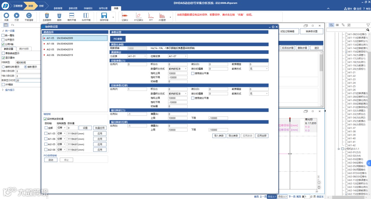Tile windows horizontally with 横向平铺
This screenshot has width=371, height=199.
coord(71,15)
